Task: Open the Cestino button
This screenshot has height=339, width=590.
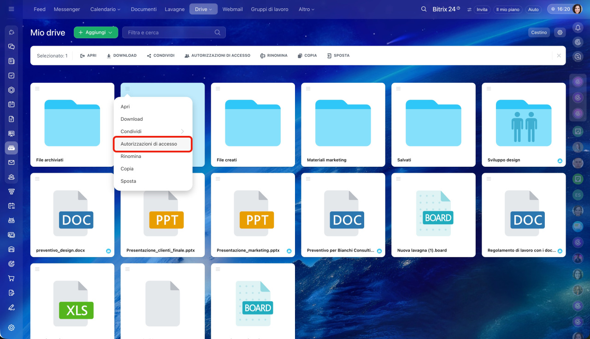Action: (x=539, y=32)
